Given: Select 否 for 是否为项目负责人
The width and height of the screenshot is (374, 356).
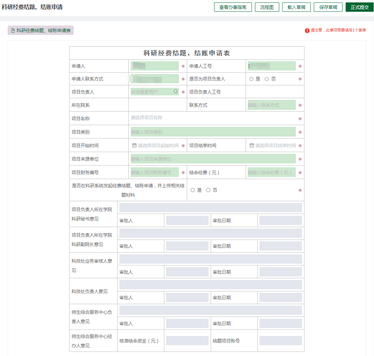Looking at the screenshot, I should [x=267, y=79].
